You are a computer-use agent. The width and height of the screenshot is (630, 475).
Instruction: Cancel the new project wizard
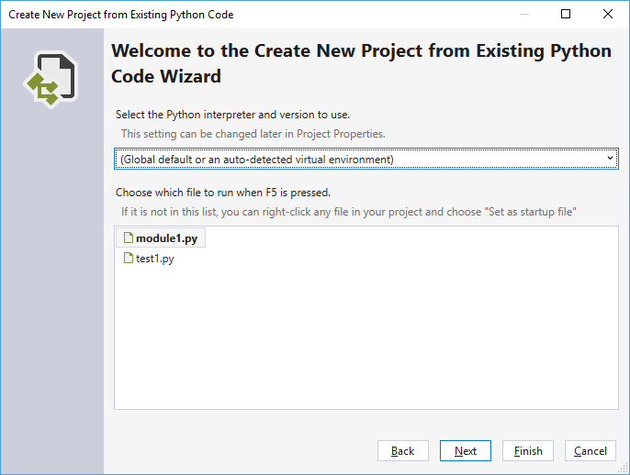tap(591, 451)
